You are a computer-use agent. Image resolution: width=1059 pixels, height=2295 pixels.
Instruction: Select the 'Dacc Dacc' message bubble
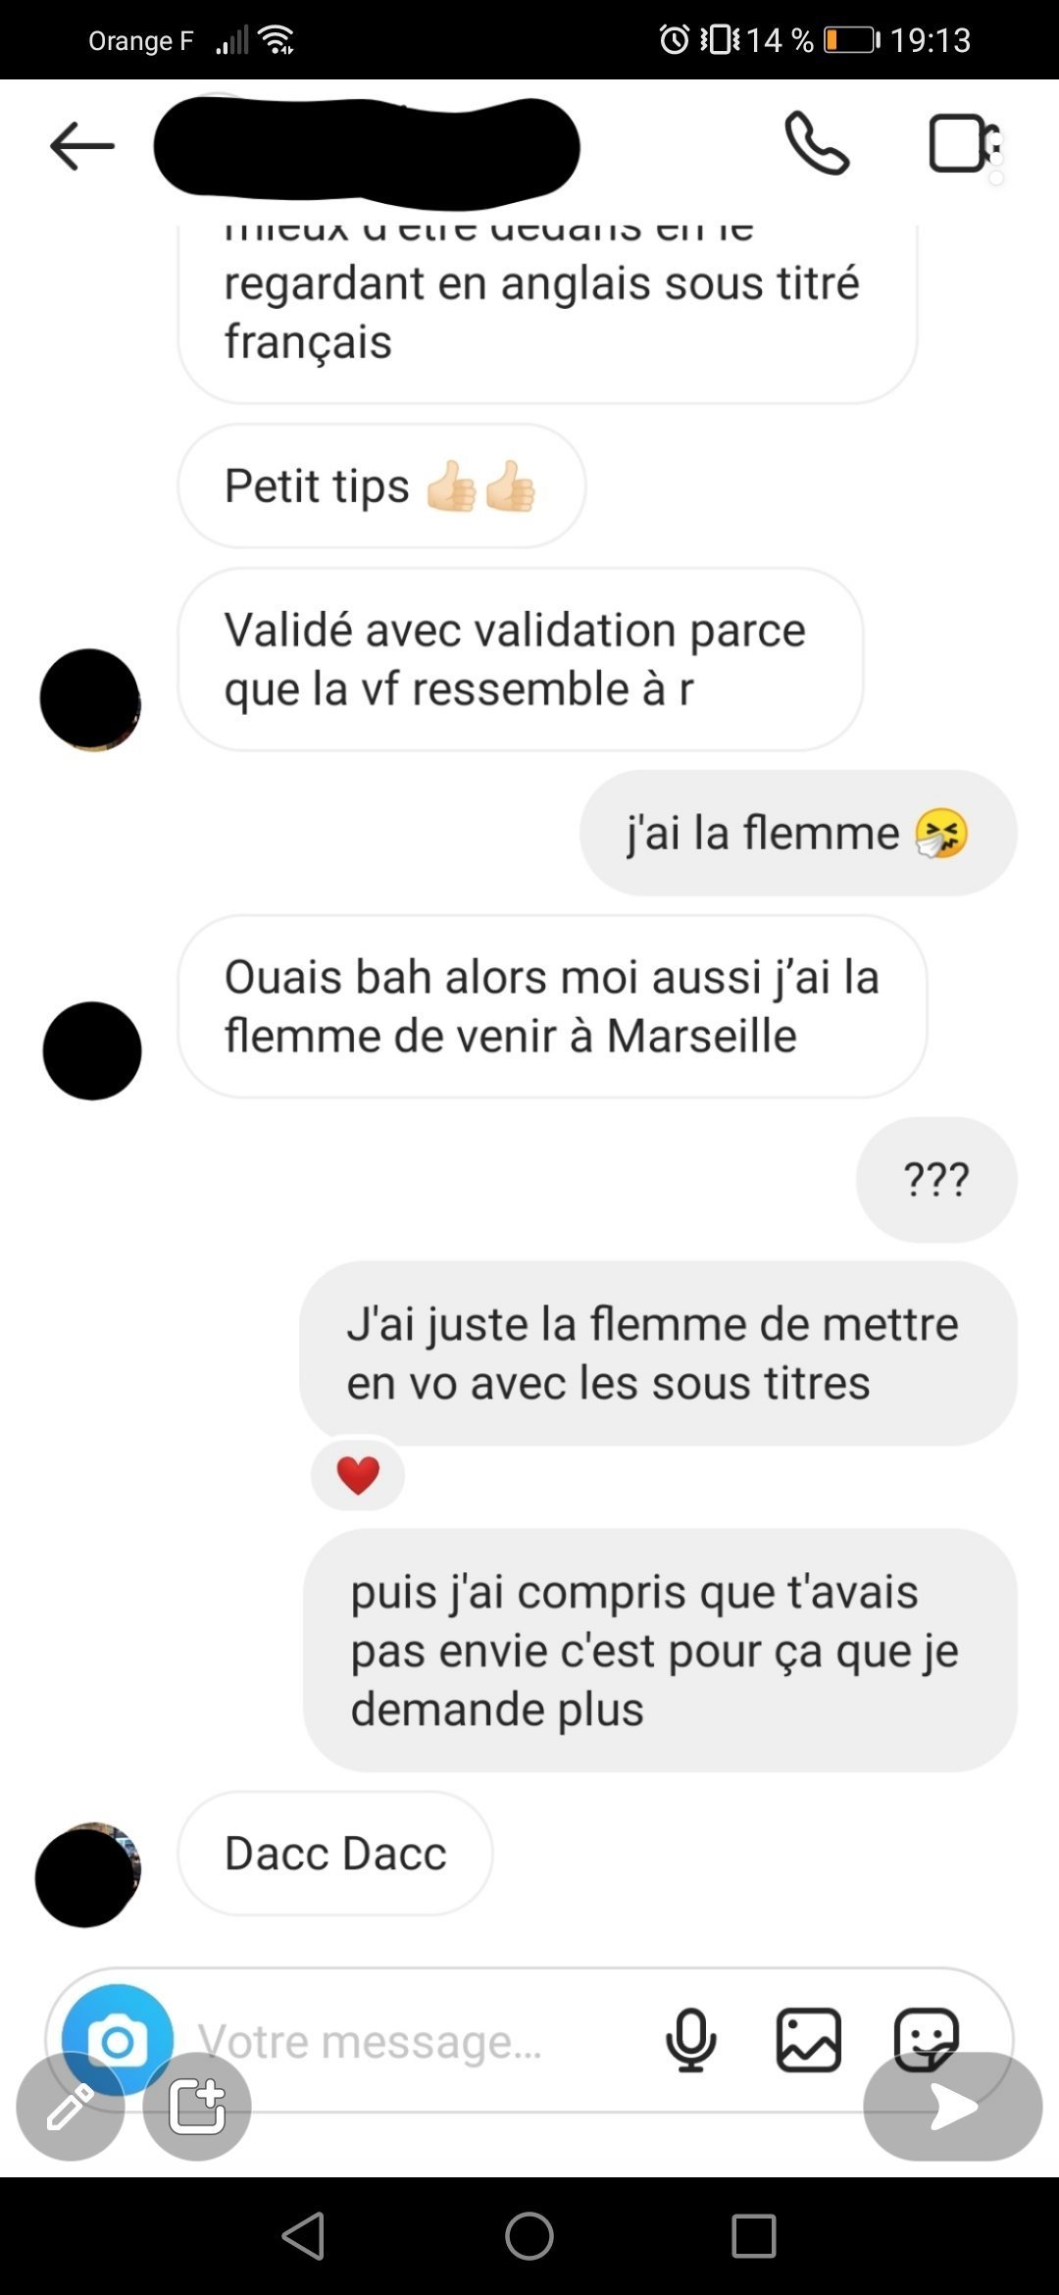tap(335, 1854)
